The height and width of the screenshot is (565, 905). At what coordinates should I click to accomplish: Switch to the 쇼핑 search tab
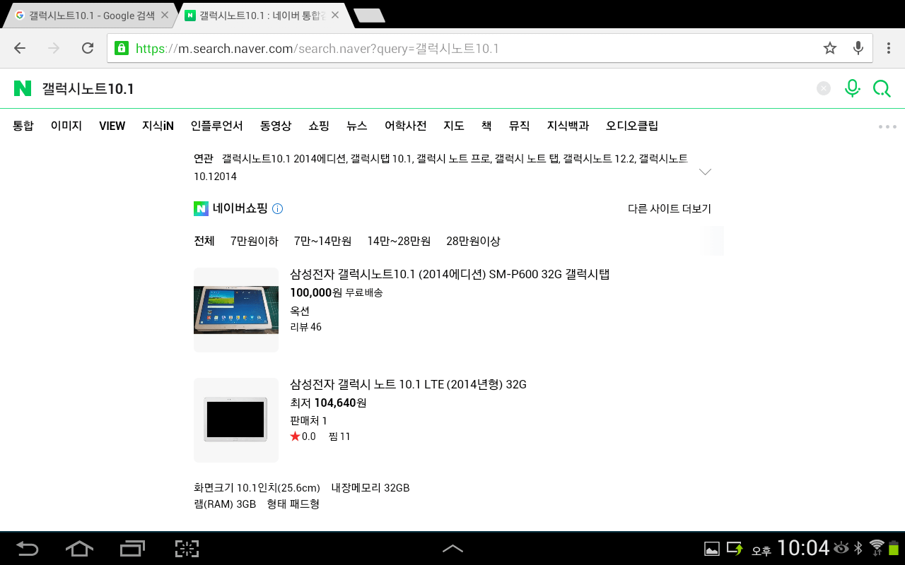319,126
